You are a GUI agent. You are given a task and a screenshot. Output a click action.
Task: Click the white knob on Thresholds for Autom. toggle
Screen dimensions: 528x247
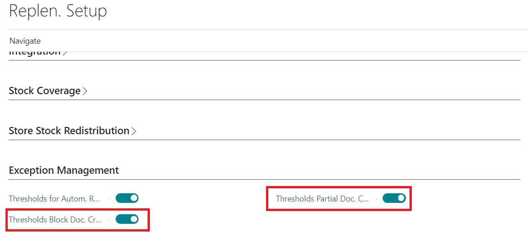[x=133, y=198]
